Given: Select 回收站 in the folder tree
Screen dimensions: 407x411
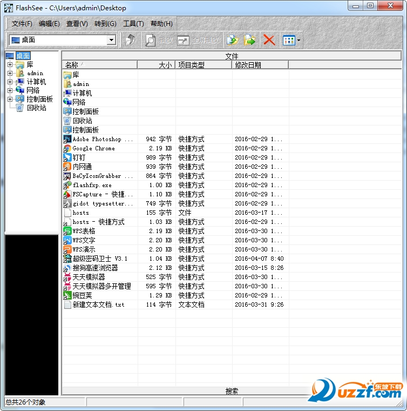Looking at the screenshot, I should tap(36, 108).
